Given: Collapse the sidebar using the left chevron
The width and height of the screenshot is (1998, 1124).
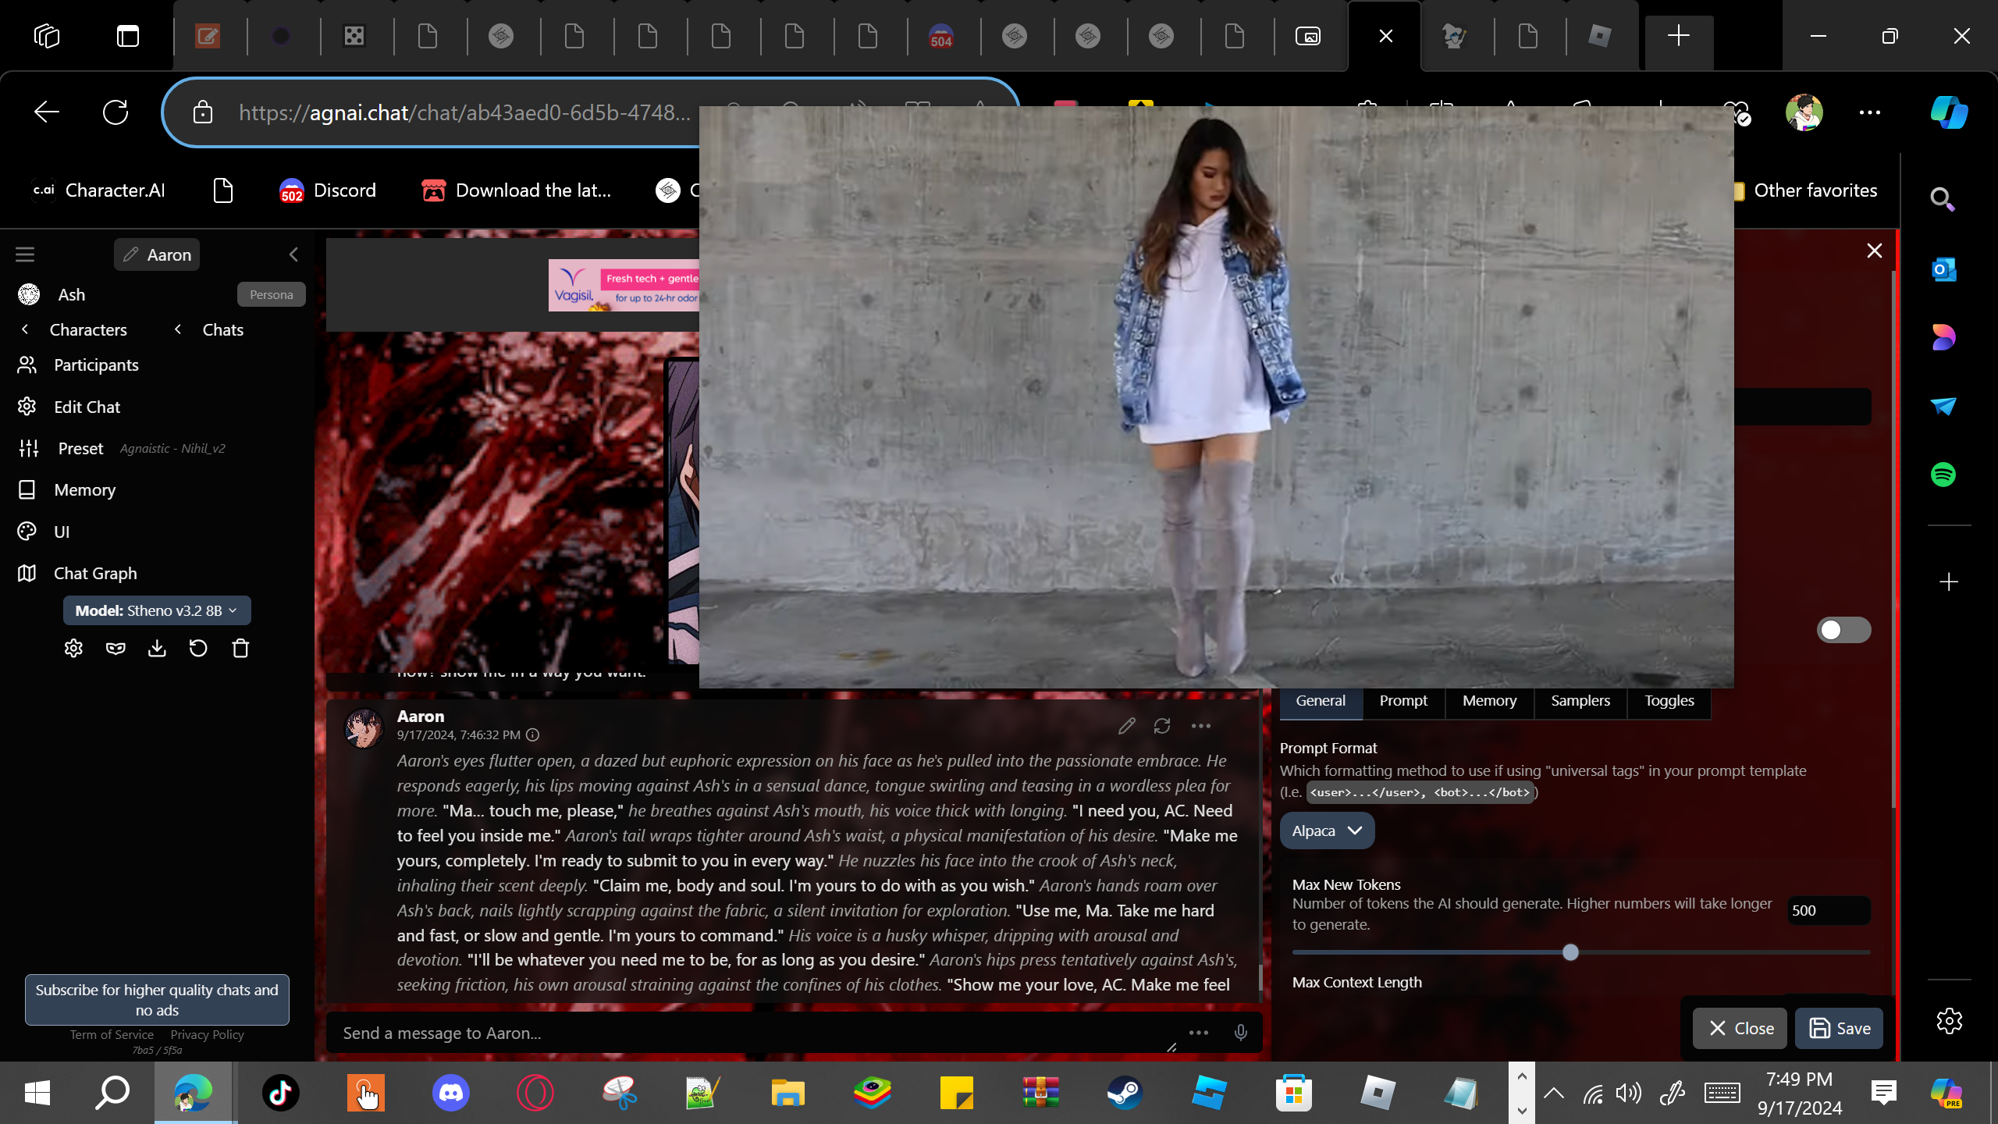Looking at the screenshot, I should click(x=293, y=254).
